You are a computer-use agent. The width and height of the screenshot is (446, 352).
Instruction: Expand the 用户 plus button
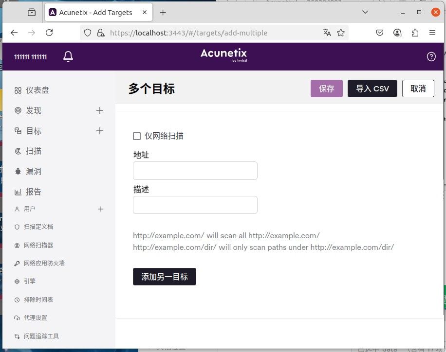click(x=101, y=209)
